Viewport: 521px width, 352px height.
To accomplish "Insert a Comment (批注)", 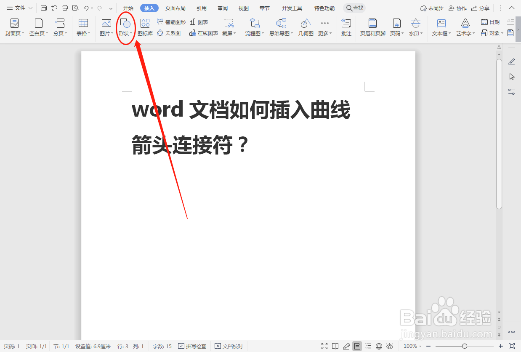I will tap(346, 28).
